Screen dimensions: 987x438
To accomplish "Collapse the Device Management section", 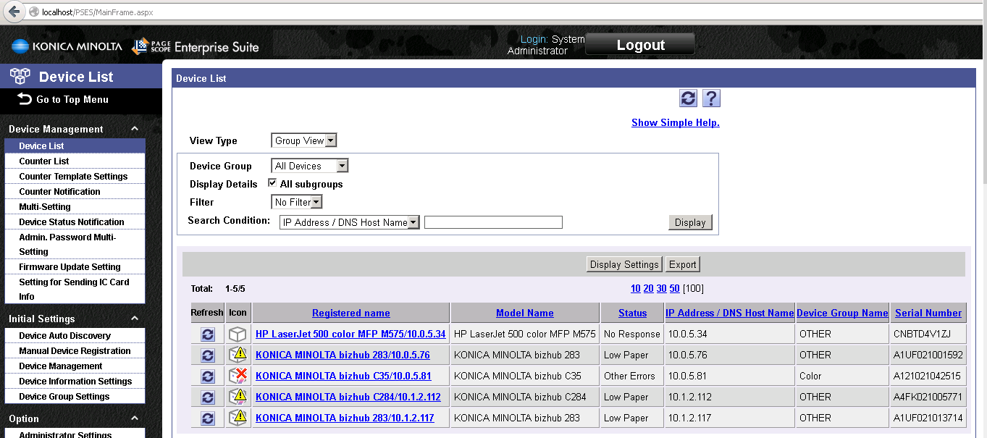I will tap(135, 129).
